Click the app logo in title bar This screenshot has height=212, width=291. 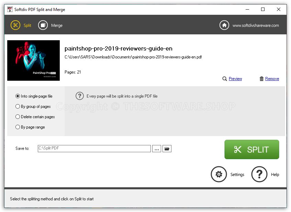click(10, 9)
